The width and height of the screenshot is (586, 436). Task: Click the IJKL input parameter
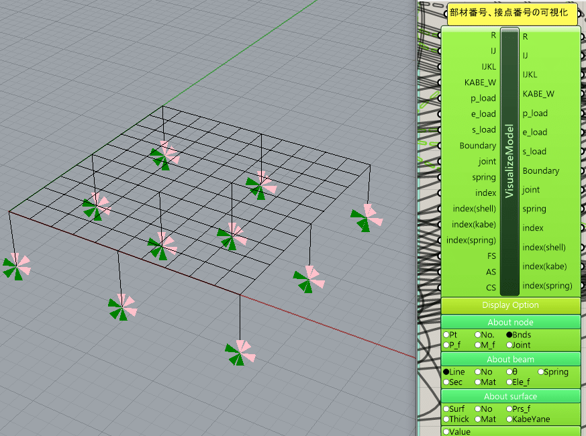[489, 67]
